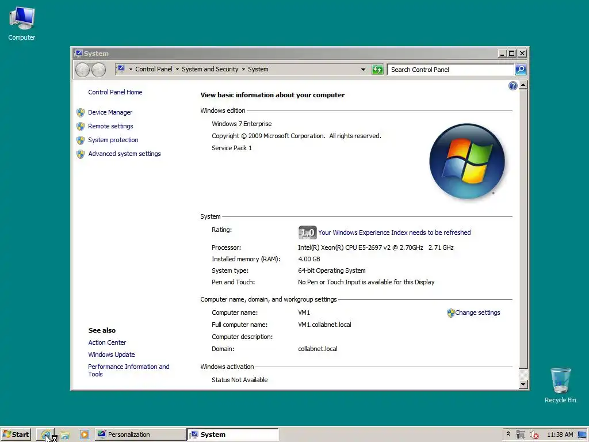The height and width of the screenshot is (442, 589).
Task: Click in the Search Control Panel field
Action: [450, 70]
